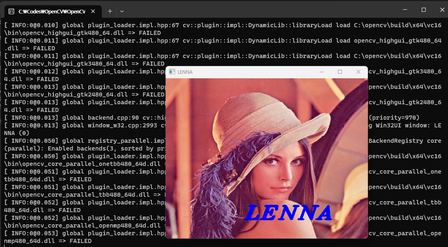Click the terminal tab console icon
The width and height of the screenshot is (448, 247).
point(11,11)
